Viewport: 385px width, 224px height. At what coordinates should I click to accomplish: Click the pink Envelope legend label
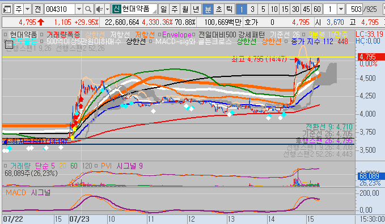pyautogui.click(x=177, y=35)
